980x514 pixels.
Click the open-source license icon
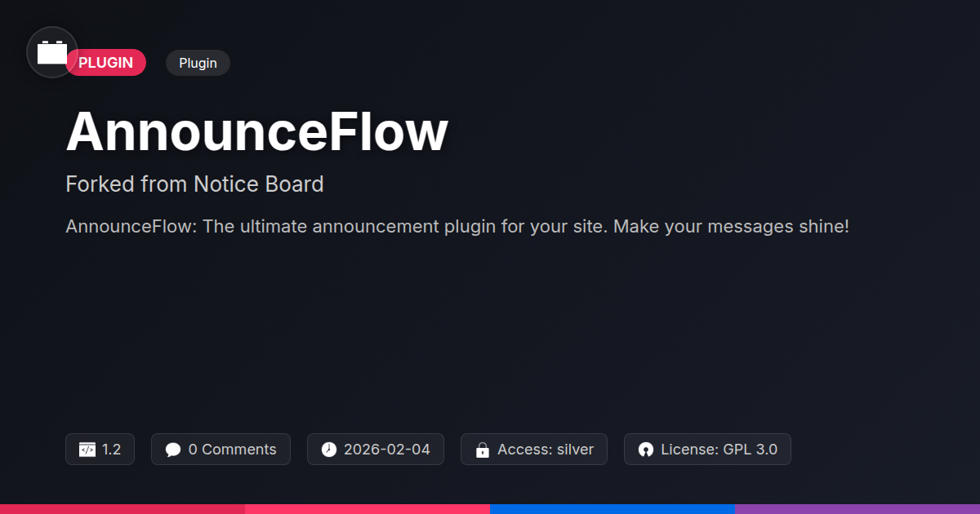click(x=646, y=450)
